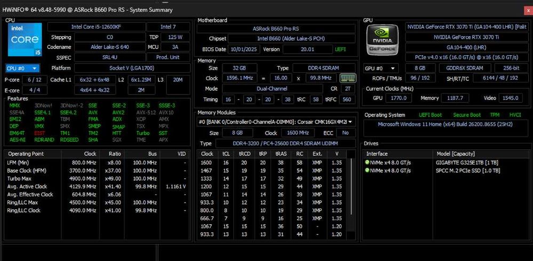Viewport: 533px width, 261px height.
Task: Click the DDR4-3200 / PC4-25600 module type field
Action: (x=286, y=144)
